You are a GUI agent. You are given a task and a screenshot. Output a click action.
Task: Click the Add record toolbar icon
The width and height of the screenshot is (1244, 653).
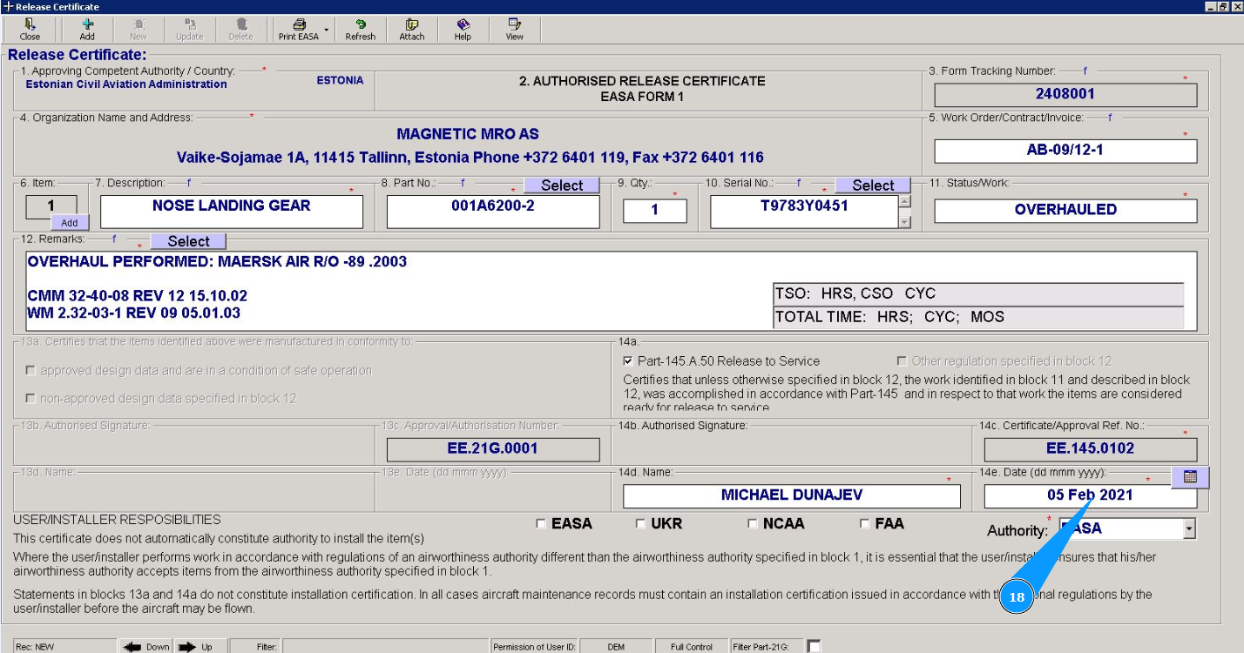pos(87,25)
